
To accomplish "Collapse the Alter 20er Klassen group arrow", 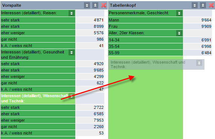I will 179,33.
